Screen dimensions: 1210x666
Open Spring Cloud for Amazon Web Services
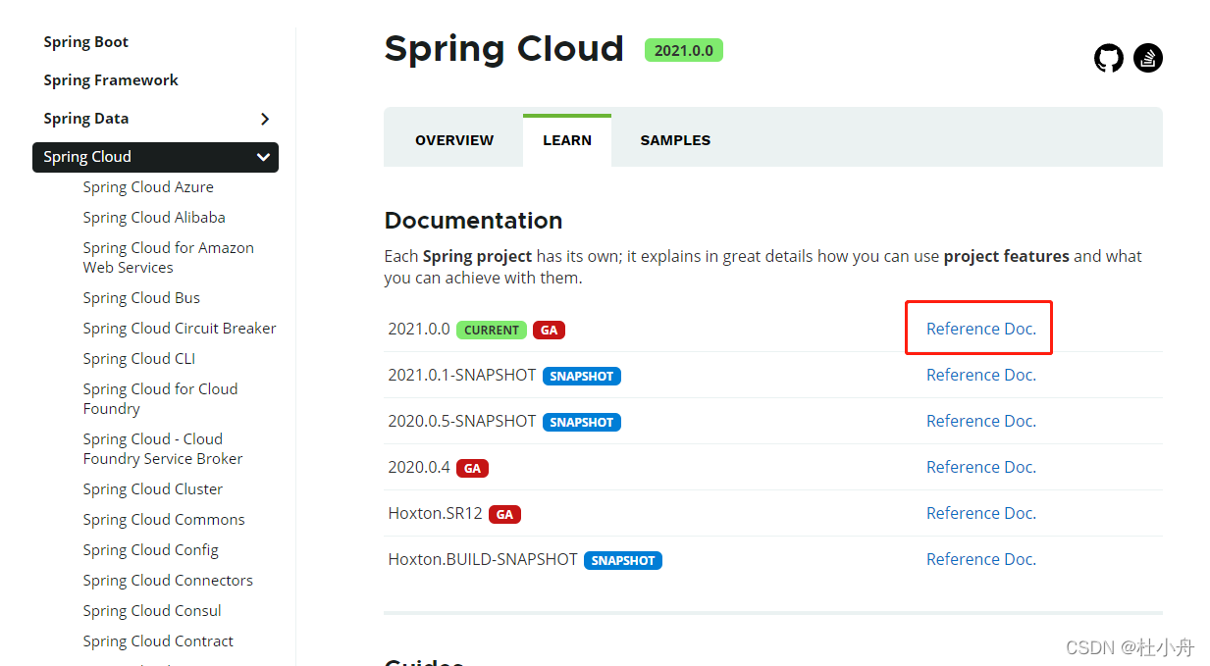point(169,258)
